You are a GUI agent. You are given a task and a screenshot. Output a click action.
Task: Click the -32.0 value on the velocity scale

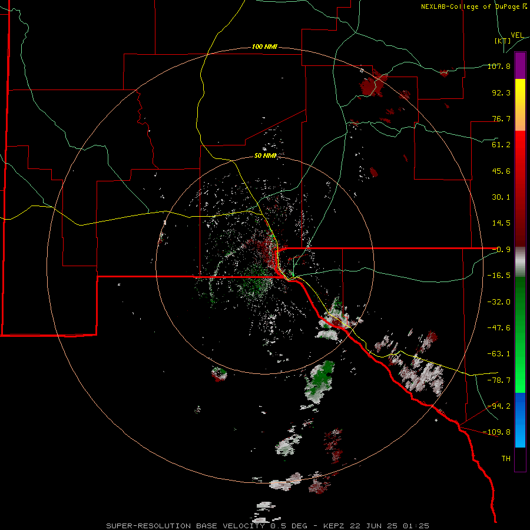(x=499, y=302)
